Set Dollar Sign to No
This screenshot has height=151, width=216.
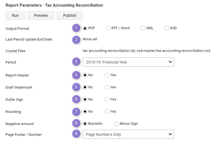[x=85, y=99]
